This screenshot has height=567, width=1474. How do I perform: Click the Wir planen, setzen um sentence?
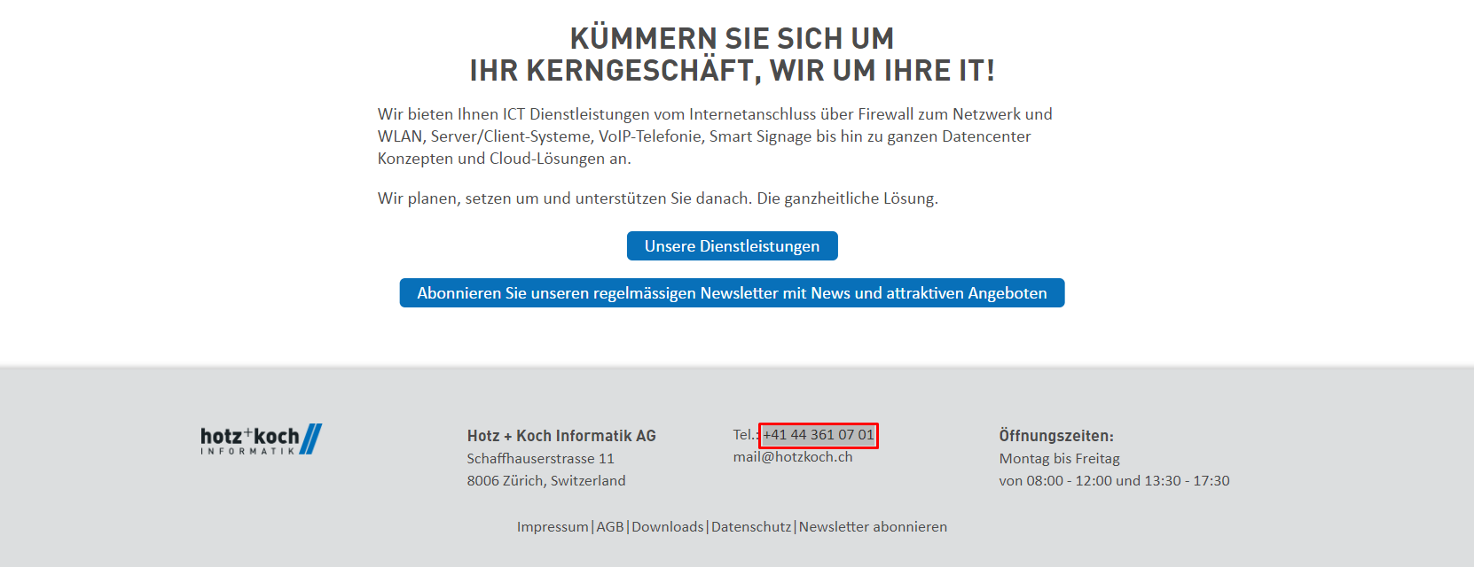pos(657,198)
